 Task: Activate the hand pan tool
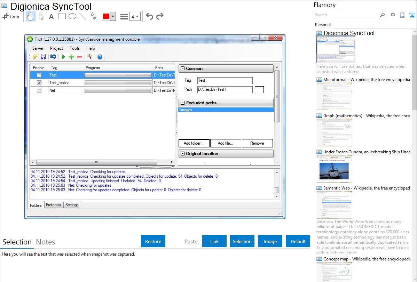click(30, 16)
